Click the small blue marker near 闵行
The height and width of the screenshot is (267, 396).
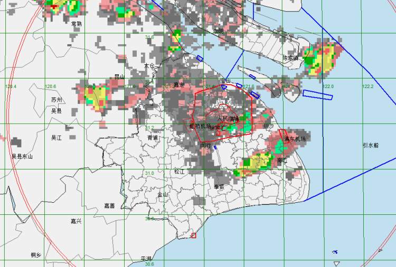215,147
